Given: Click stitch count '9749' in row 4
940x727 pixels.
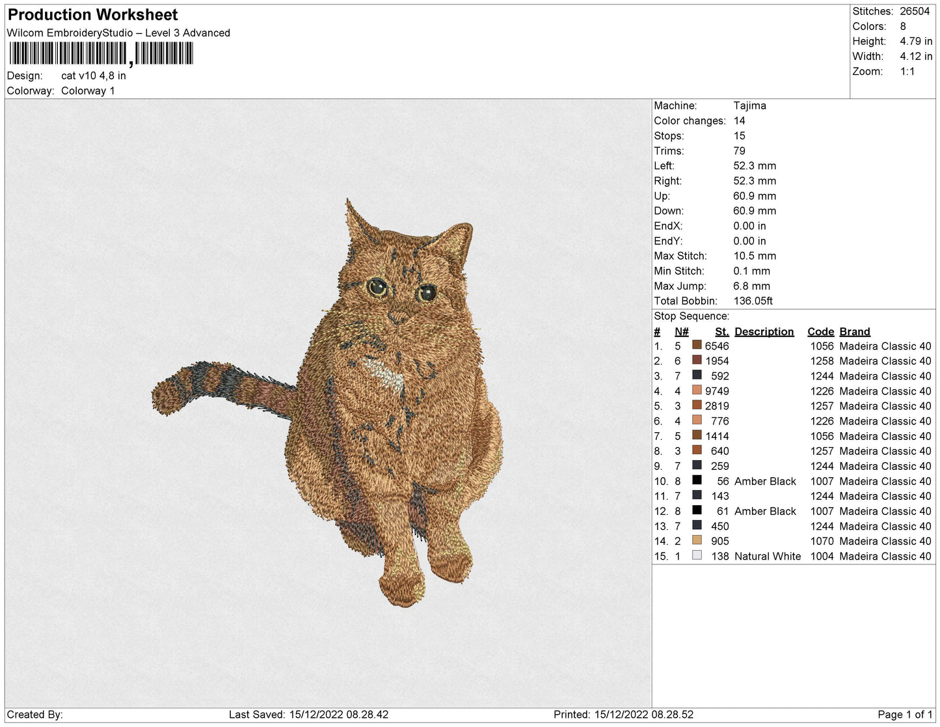Looking at the screenshot, I should tap(717, 391).
